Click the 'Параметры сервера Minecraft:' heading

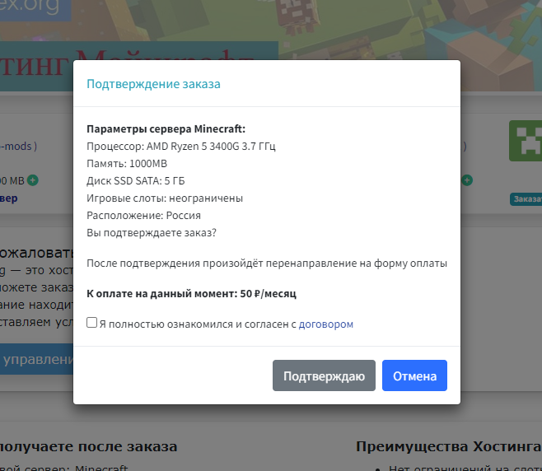pyautogui.click(x=166, y=129)
